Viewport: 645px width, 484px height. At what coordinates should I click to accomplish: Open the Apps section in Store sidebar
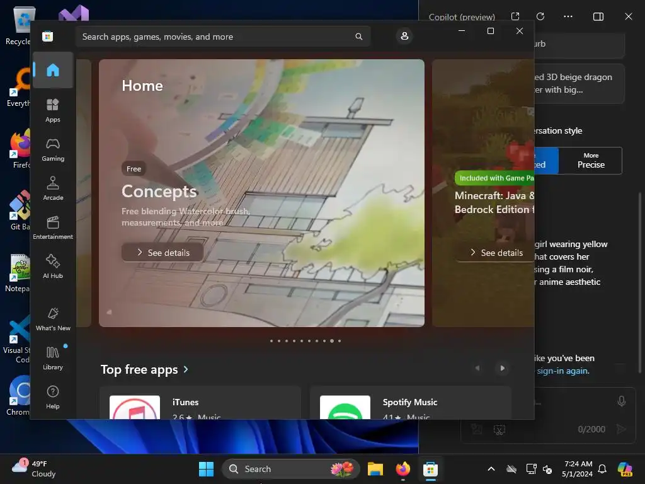pos(53,110)
